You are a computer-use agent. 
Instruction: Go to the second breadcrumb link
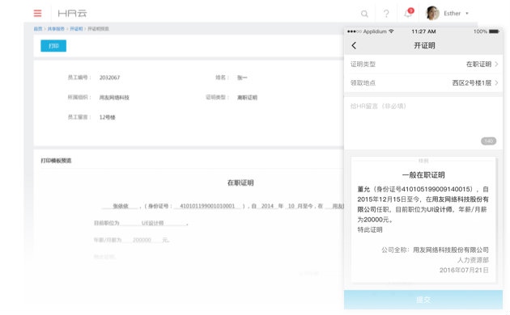pyautogui.click(x=56, y=29)
